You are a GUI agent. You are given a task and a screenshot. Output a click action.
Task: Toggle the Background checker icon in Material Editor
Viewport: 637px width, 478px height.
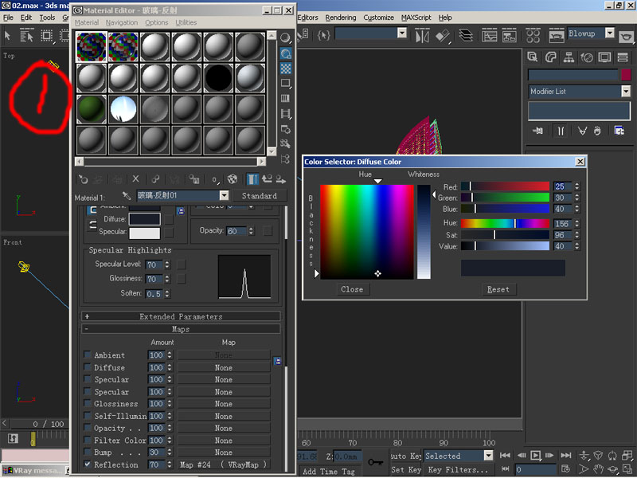coord(285,68)
